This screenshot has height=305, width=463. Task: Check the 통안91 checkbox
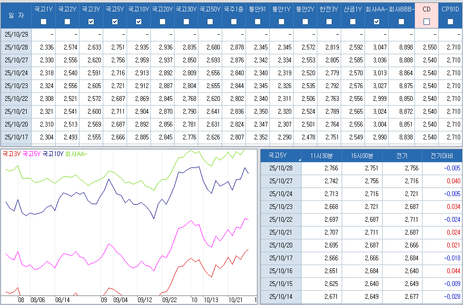(257, 21)
